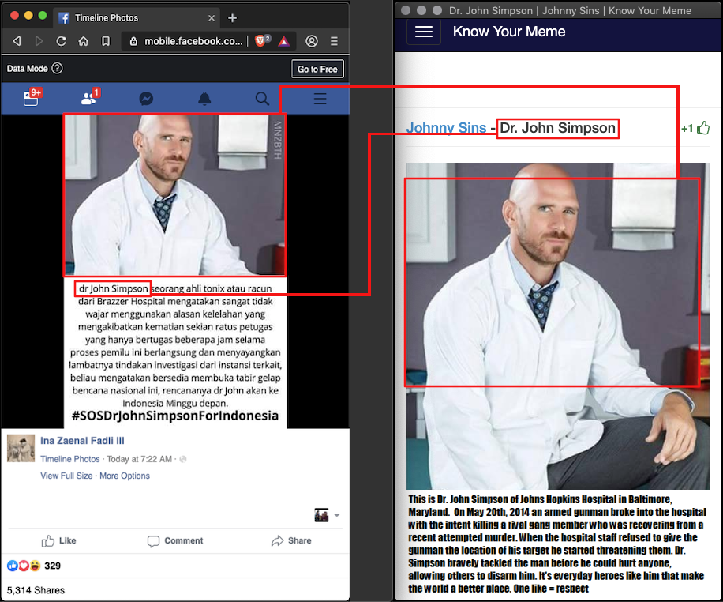Open Facebook notifications bell
723x602 pixels.
pos(204,99)
